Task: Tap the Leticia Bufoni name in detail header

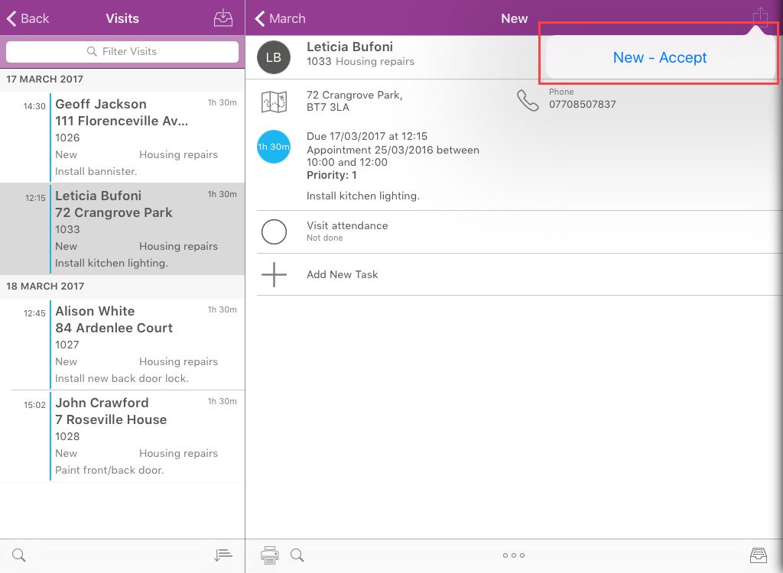Action: [349, 47]
